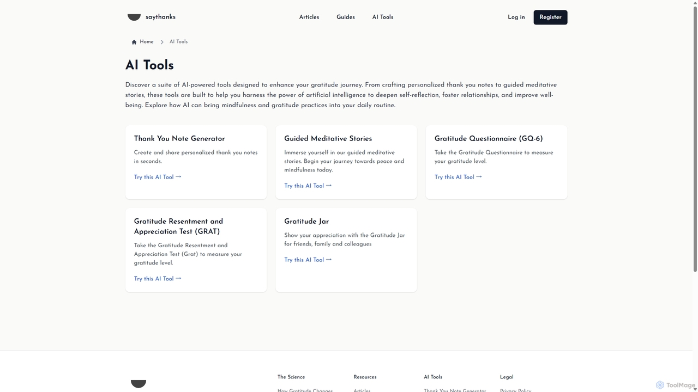Screen dimensions: 698x392
Task: Click the footer saythanks logo icon
Action: click(139, 384)
